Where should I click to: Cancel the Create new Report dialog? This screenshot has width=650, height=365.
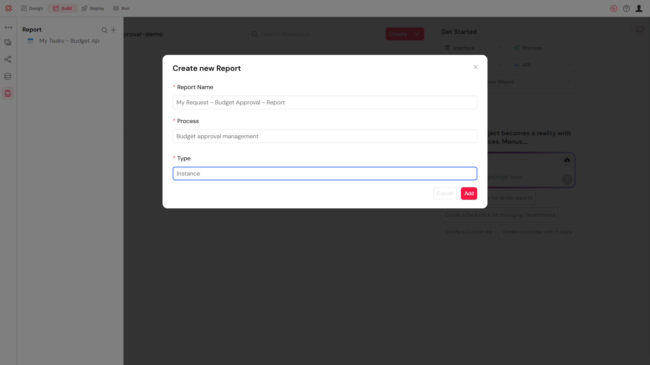coord(445,193)
